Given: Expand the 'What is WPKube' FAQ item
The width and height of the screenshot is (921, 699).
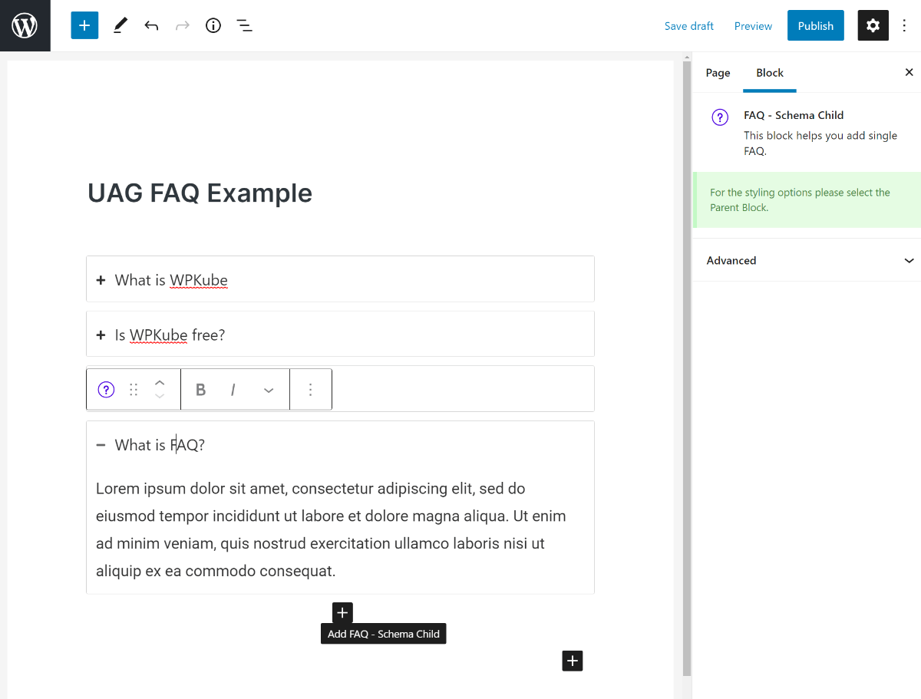Looking at the screenshot, I should 101,279.
